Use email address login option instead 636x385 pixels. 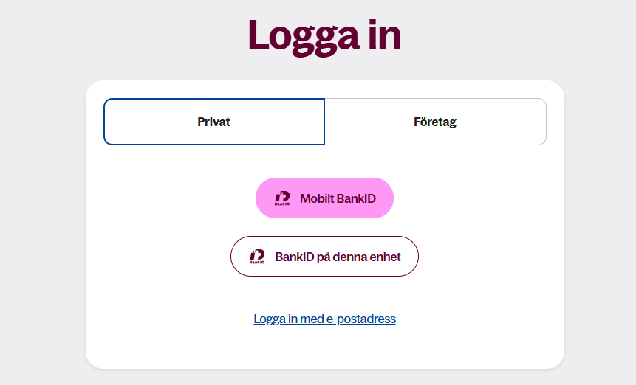point(324,319)
